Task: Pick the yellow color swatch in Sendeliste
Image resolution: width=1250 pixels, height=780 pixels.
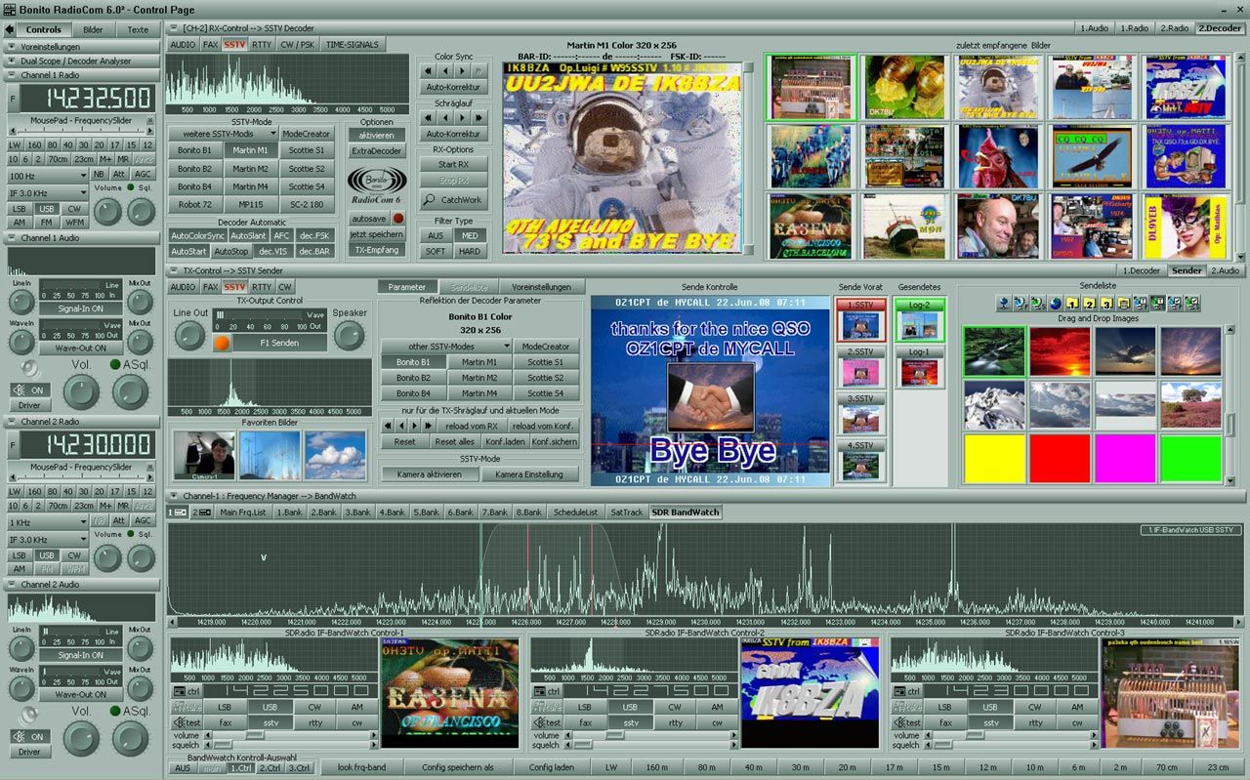Action: [994, 458]
